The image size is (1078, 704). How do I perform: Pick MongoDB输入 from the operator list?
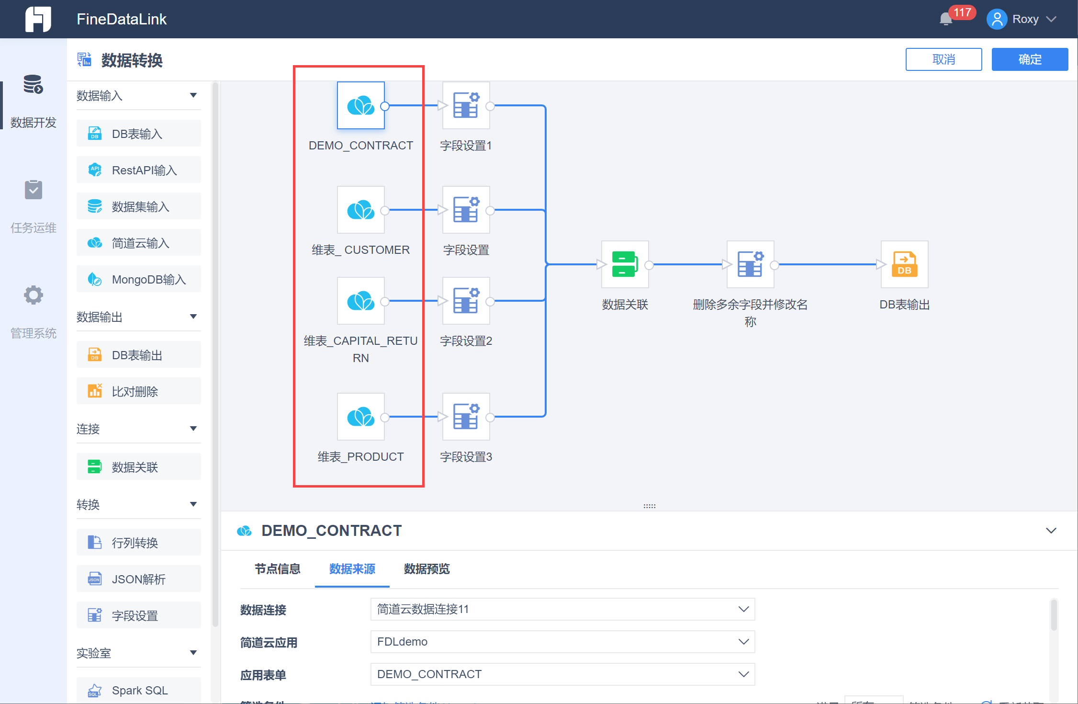coord(139,279)
